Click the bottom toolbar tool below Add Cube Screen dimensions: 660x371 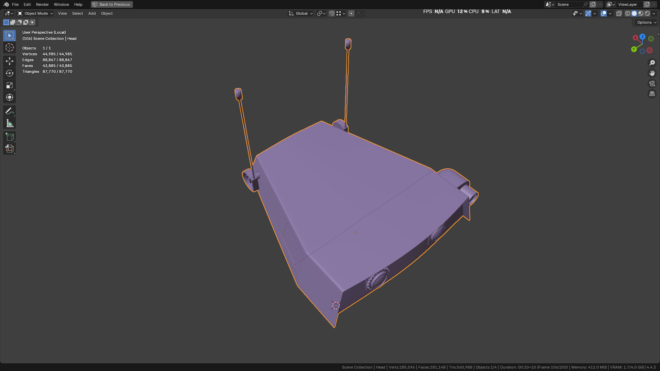pyautogui.click(x=9, y=149)
